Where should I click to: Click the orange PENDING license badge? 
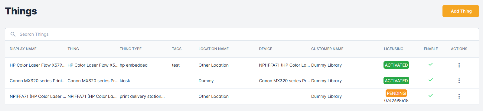point(396,93)
